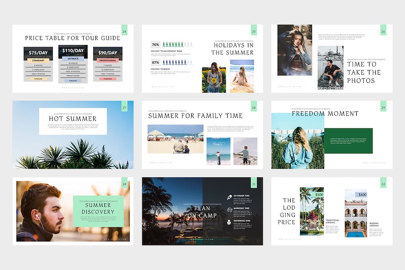This screenshot has width=405, height=270.
Task: Click the Ice Cream Time label
Action: 242,196
